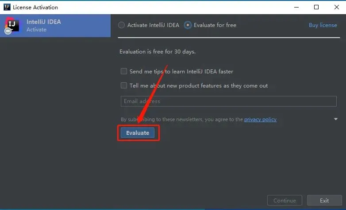This screenshot has width=346, height=210.
Task: Maximize the License Activation window
Action: (316, 7)
